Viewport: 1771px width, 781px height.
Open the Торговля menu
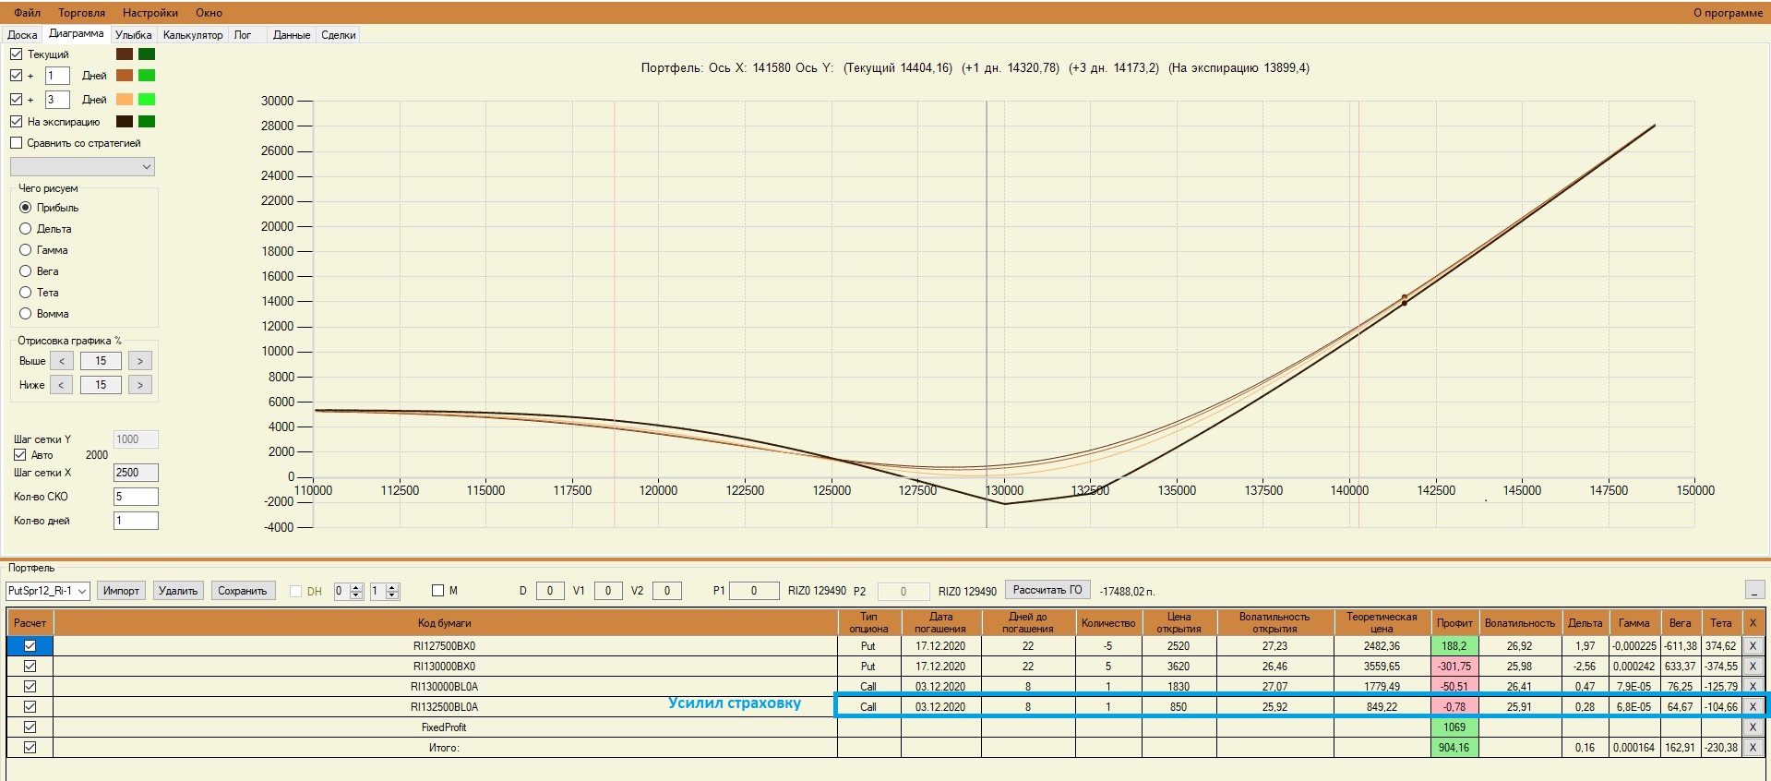81,13
